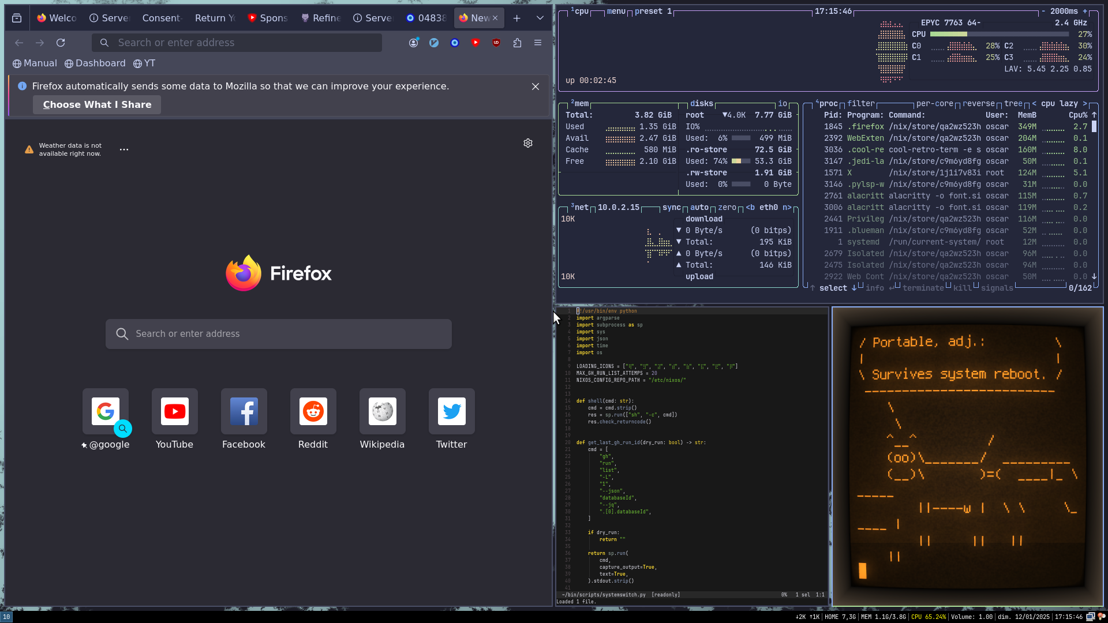Screen dimensions: 1108x623
Task: Click Choose What I Share button
Action: tap(97, 105)
